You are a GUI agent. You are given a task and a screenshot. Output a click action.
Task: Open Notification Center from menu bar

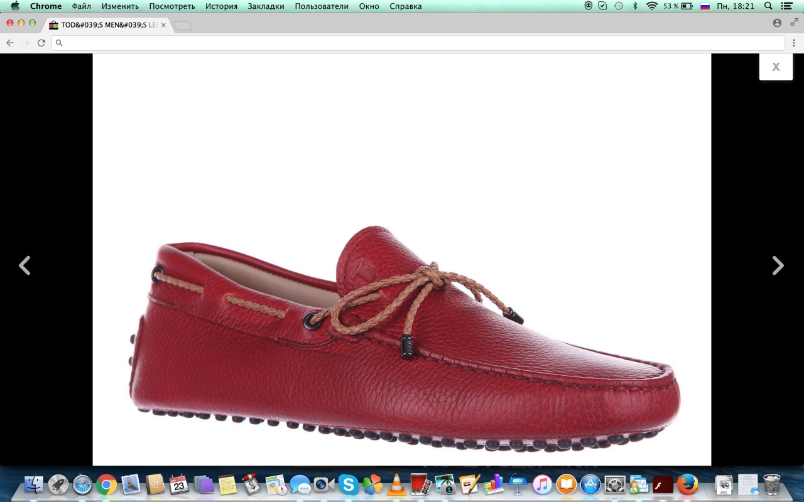point(787,6)
